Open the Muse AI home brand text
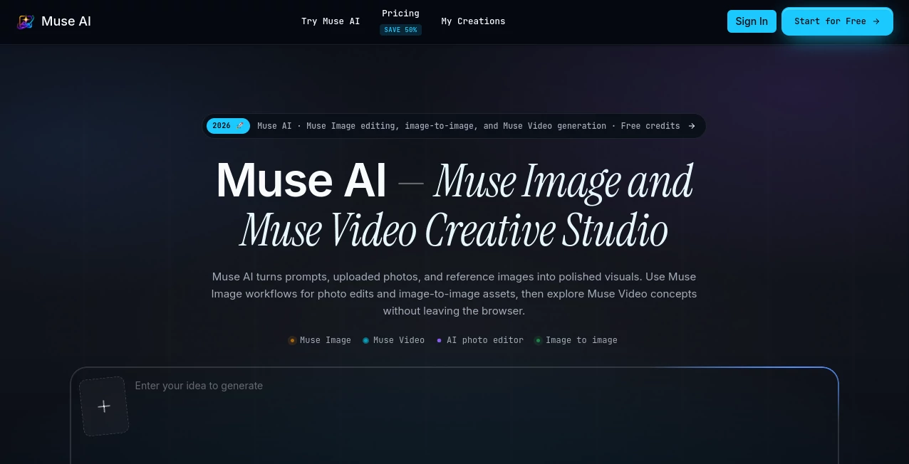The height and width of the screenshot is (464, 909). (x=66, y=21)
